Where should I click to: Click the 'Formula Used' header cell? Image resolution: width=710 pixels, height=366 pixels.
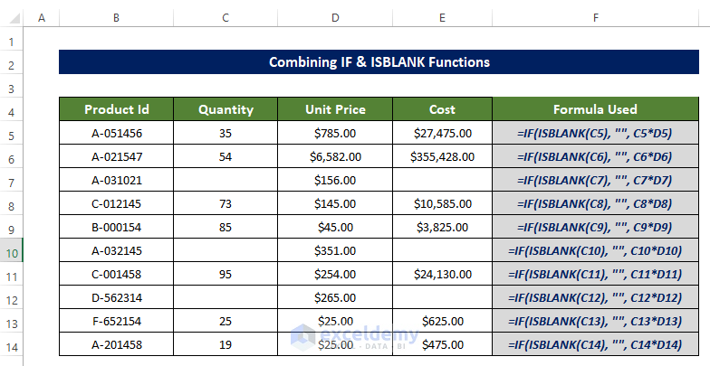595,109
